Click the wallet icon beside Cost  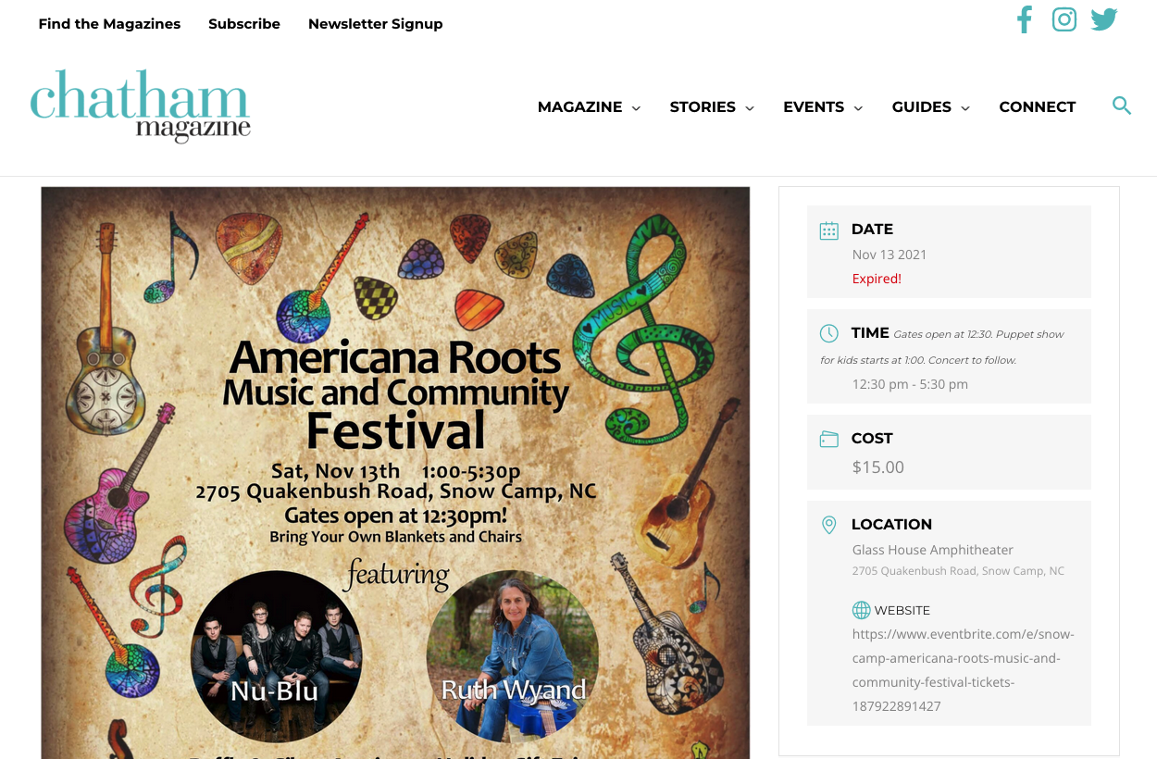[x=829, y=439]
